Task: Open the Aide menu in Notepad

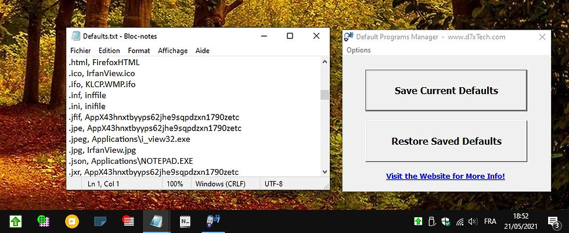Action: point(203,51)
